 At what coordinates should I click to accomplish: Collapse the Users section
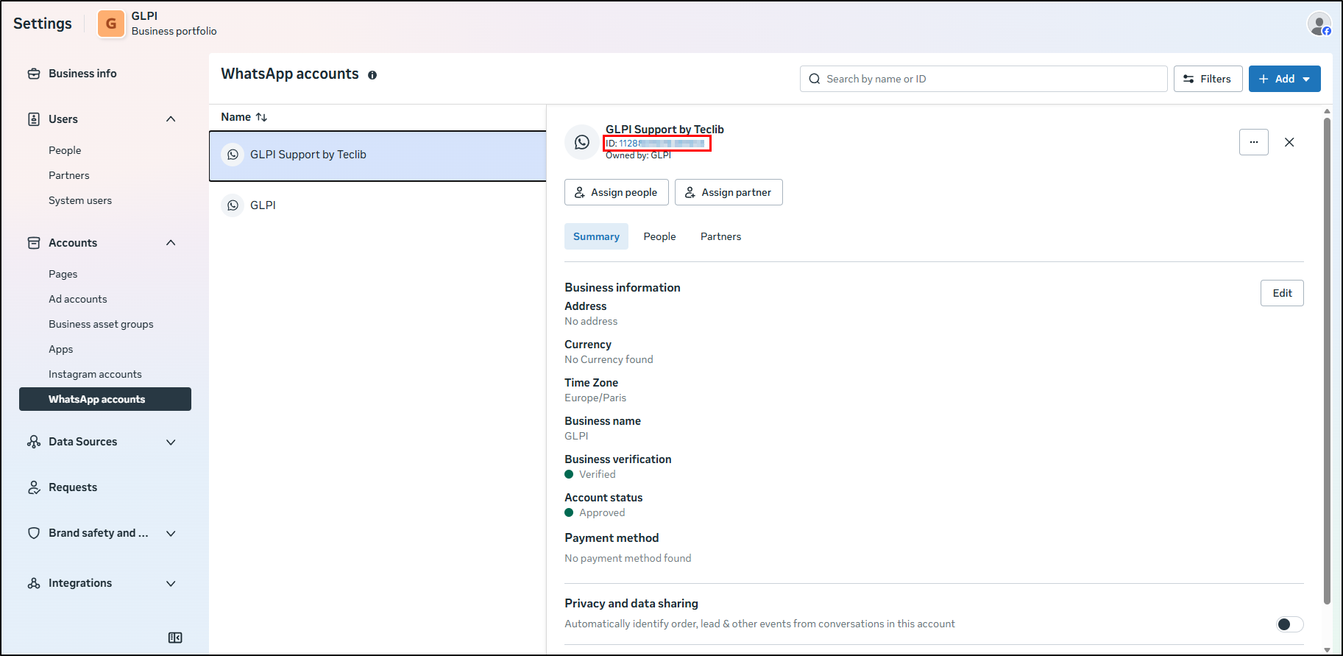click(171, 119)
